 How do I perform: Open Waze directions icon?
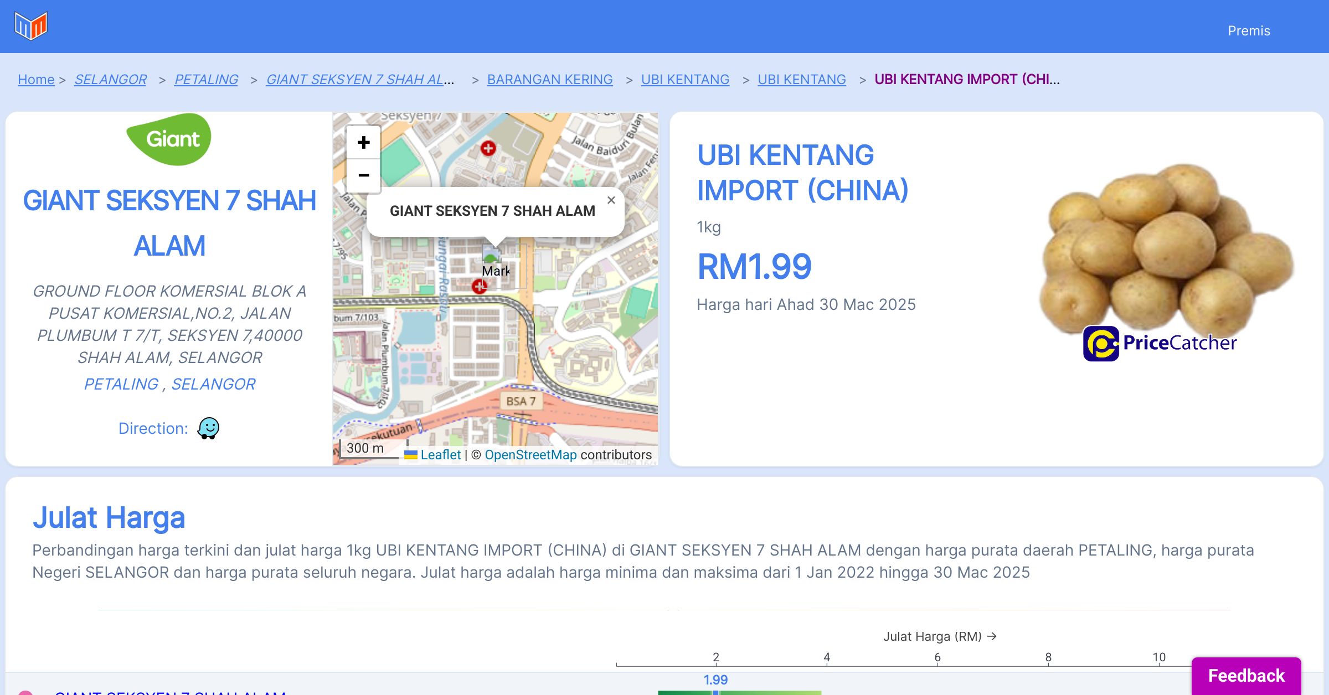pyautogui.click(x=208, y=428)
